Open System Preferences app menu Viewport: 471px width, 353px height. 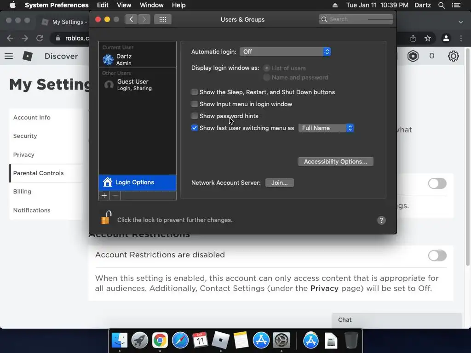[57, 5]
